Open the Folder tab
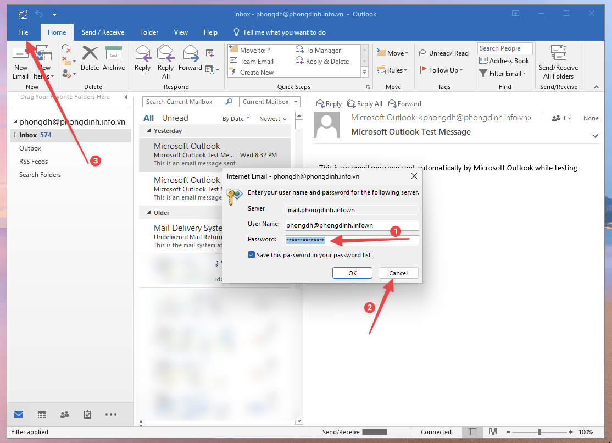612x443 pixels. coord(149,32)
